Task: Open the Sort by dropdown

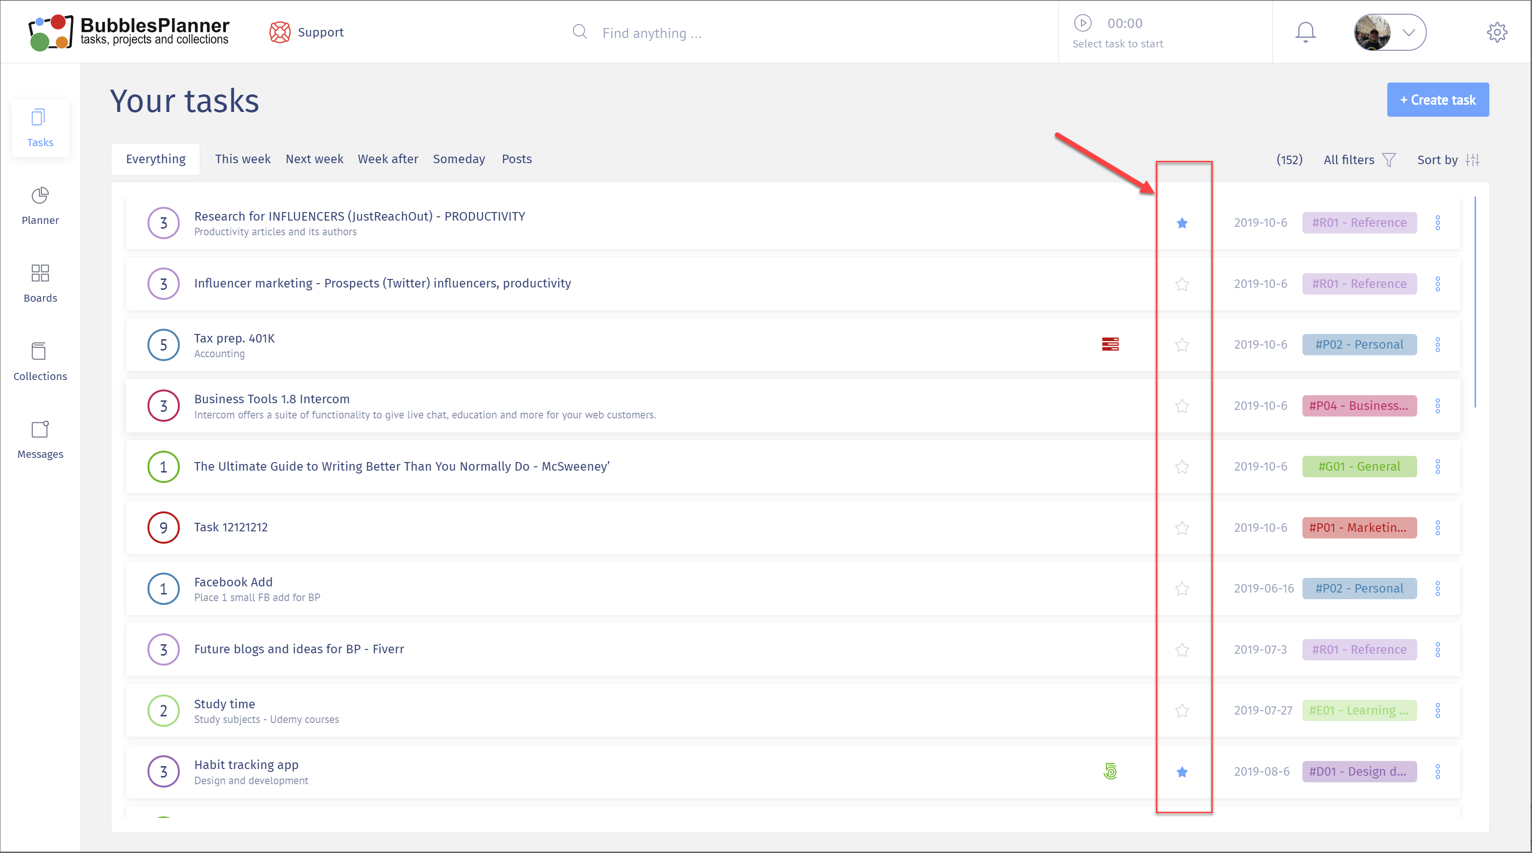Action: pos(1448,159)
